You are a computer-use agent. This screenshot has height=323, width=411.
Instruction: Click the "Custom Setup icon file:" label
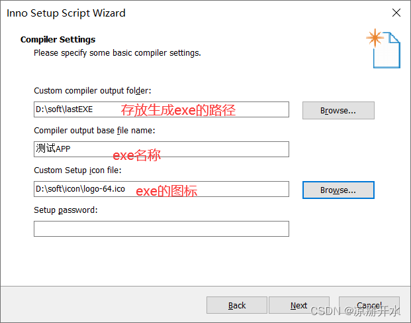tap(77, 170)
